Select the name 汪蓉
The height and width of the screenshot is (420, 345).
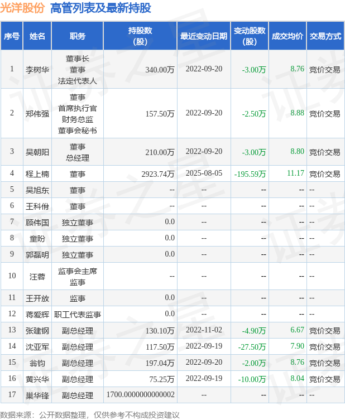point(37,277)
